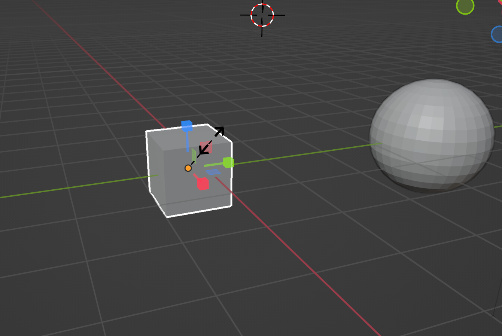Grab the green Y-axis scale handle
The image size is (502, 336).
click(228, 162)
